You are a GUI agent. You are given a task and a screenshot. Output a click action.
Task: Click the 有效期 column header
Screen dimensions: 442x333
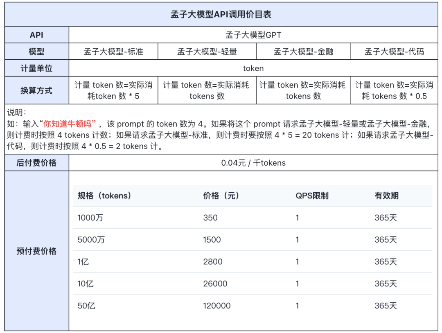pyautogui.click(x=386, y=196)
